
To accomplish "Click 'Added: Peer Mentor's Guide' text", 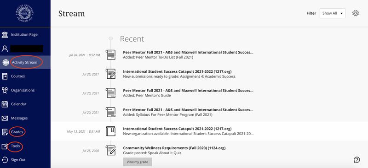I will (x=147, y=96).
